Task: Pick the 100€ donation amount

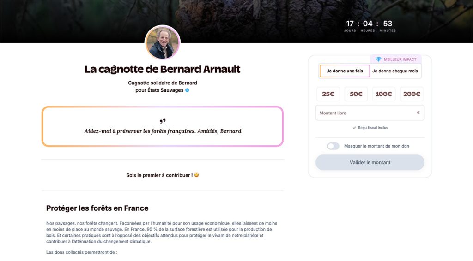Action: click(384, 94)
